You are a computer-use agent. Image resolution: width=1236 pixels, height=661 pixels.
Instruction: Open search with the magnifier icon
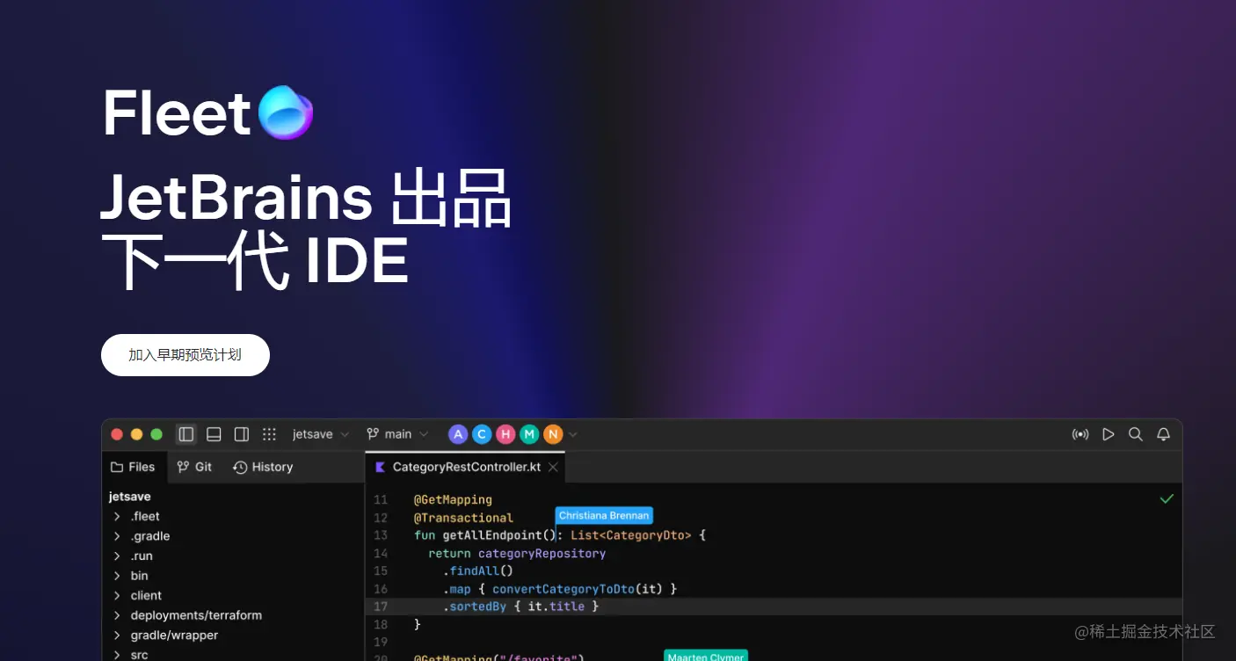(x=1136, y=434)
